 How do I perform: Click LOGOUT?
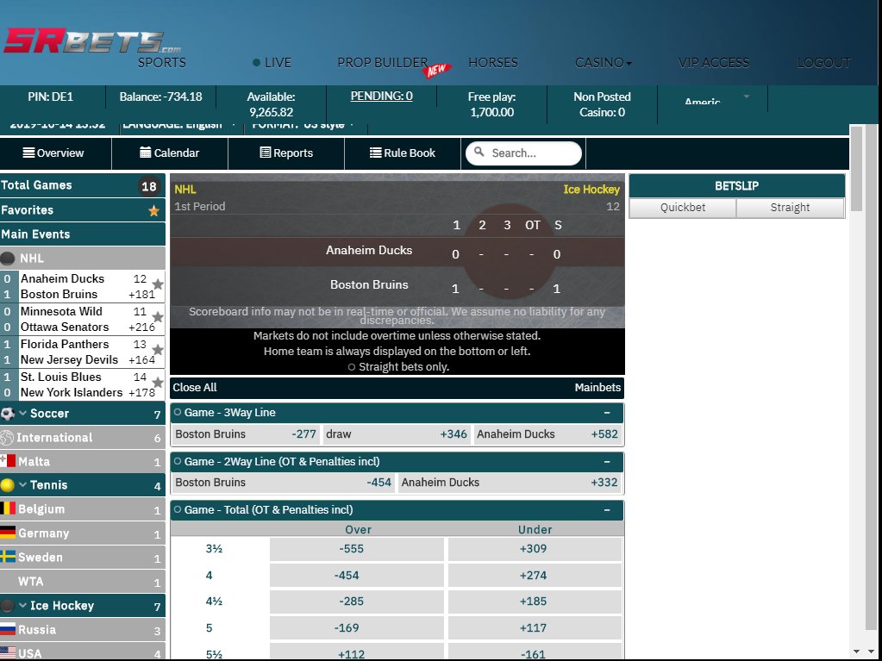pos(823,62)
